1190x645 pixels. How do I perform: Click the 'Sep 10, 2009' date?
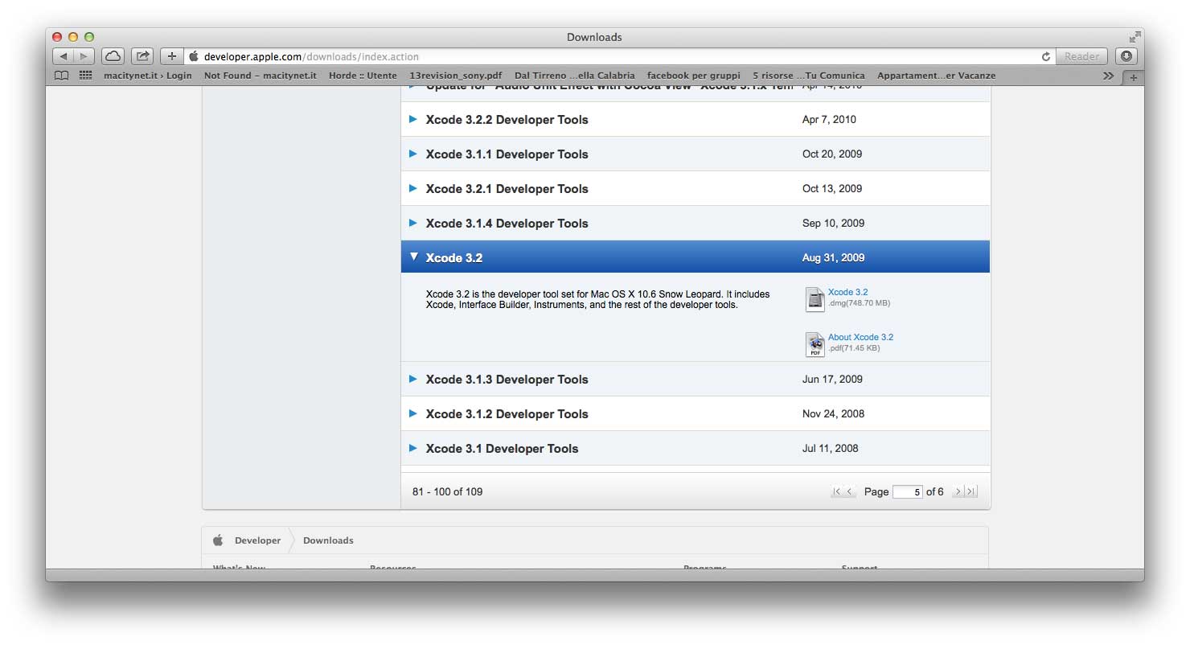pyautogui.click(x=834, y=224)
